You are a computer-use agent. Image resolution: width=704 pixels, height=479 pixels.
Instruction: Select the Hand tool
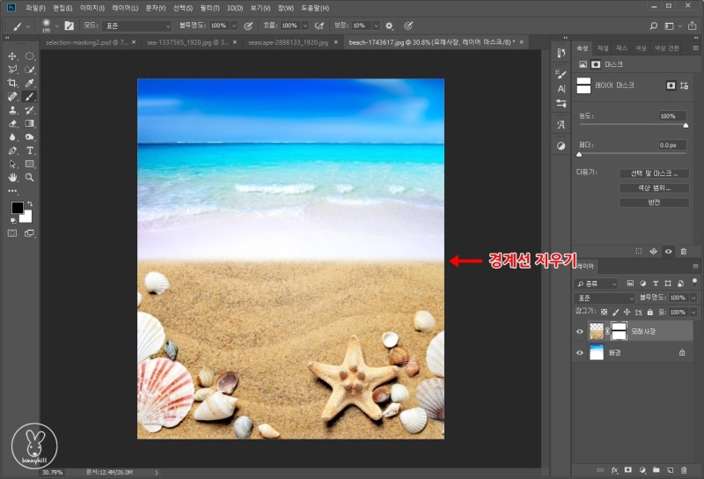pyautogui.click(x=12, y=177)
